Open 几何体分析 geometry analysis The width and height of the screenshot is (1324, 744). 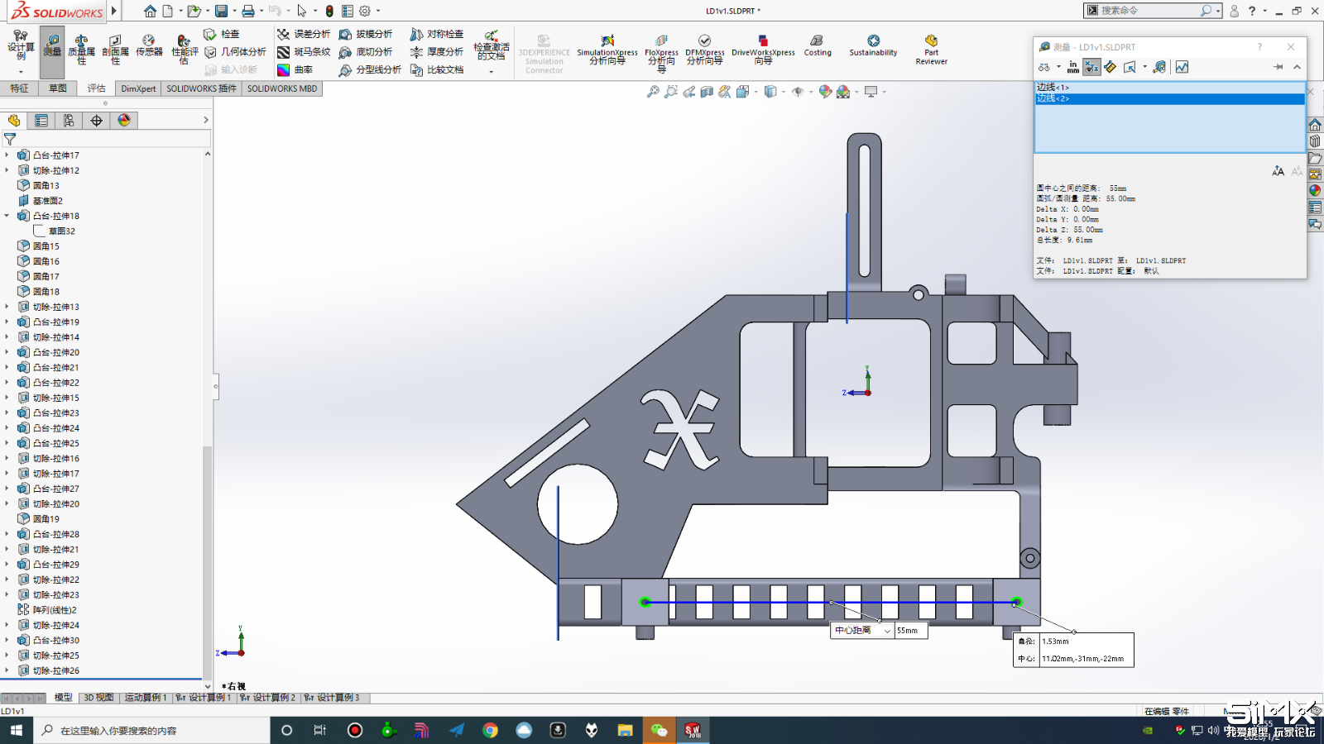click(236, 52)
